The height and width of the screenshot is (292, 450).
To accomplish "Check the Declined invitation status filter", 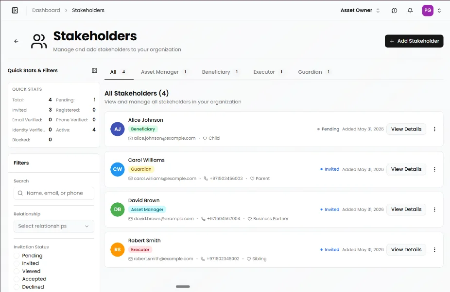I will [17, 287].
